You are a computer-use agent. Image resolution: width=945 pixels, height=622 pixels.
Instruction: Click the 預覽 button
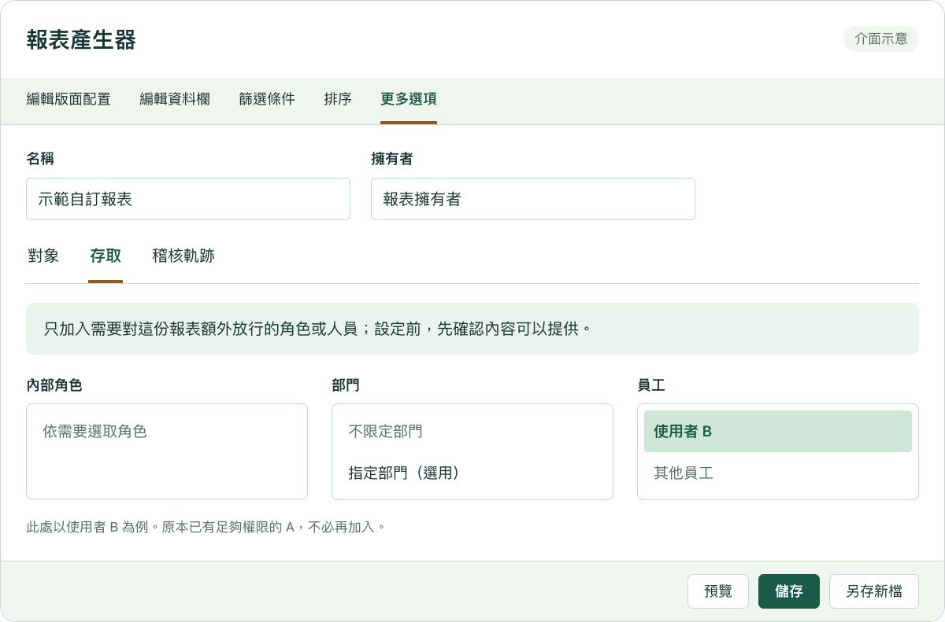click(718, 591)
